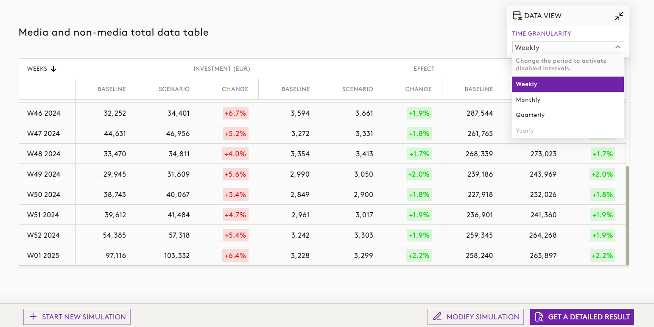This screenshot has height=327, width=654.
Task: Click the red +3.4% investment change badge
Action: coord(235,194)
